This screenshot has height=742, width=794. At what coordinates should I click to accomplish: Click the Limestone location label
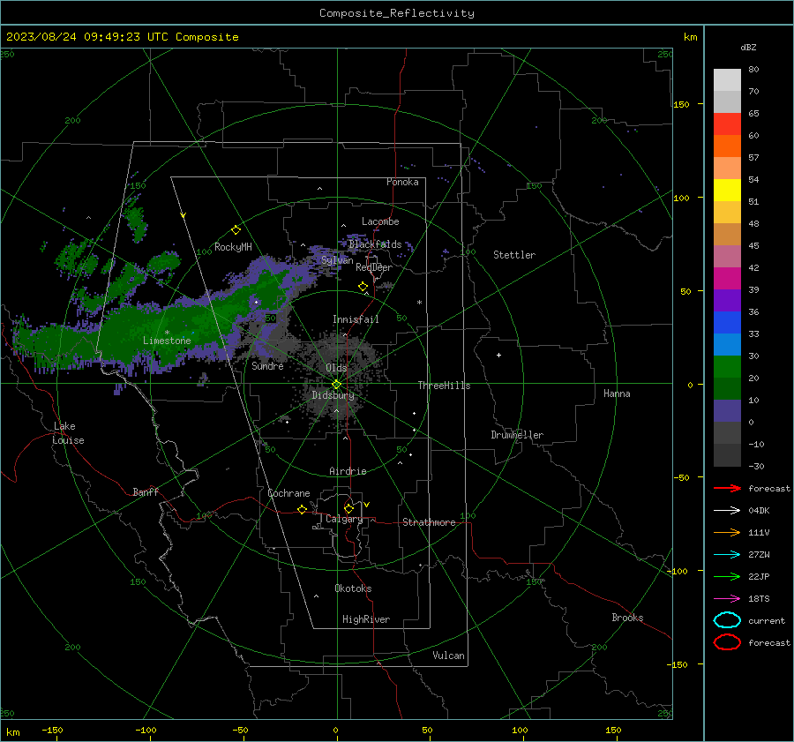[x=167, y=341]
